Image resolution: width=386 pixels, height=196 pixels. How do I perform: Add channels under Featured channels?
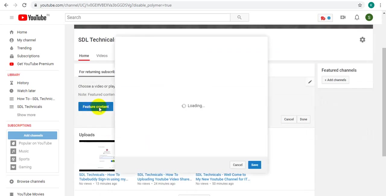pyautogui.click(x=335, y=80)
